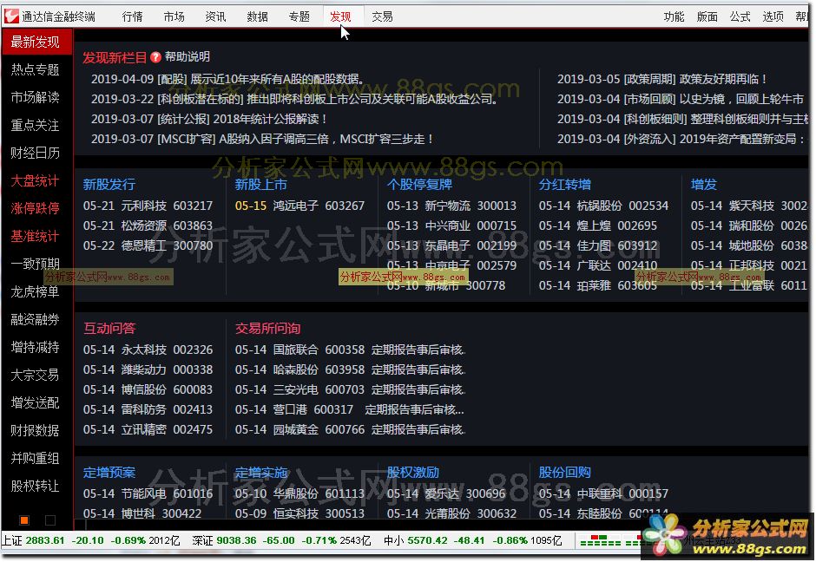Viewport: 816px width, 562px height.
Task: Open the 交易所问询 section heading
Action: tap(267, 328)
